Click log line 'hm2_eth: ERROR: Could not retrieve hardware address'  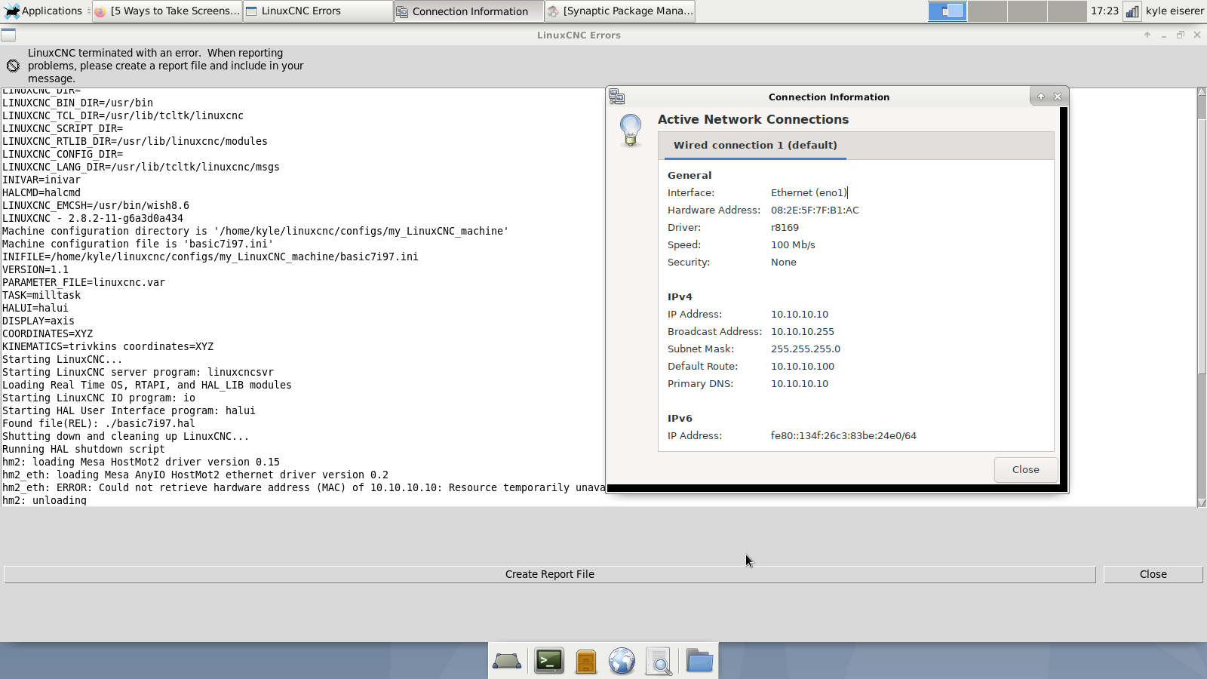303,487
